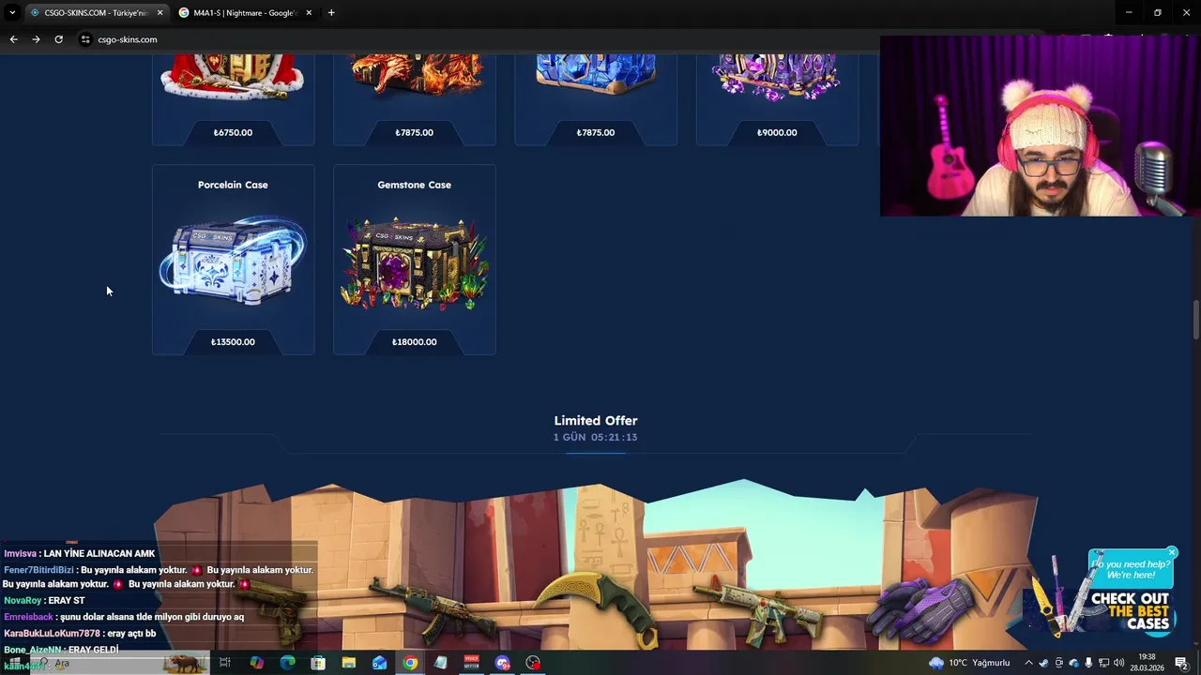The image size is (1201, 675).
Task: Open the 19:38 clock and calendar
Action: coord(1147,663)
